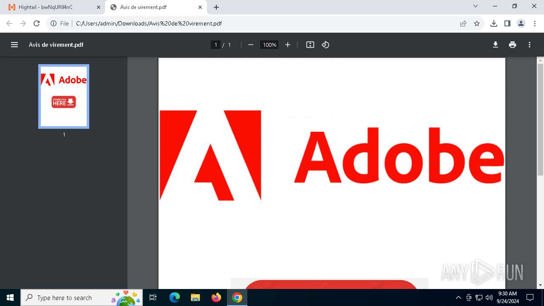544x306 pixels.
Task: Launch Firefox from the taskbar
Action: coord(216,297)
